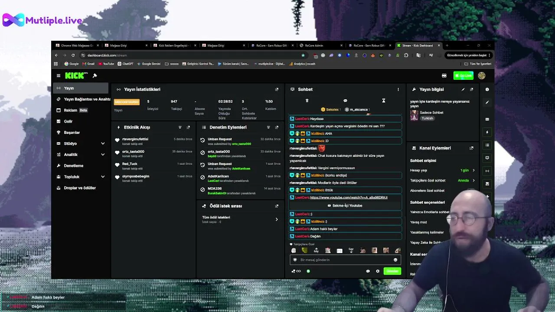Open Gelir sidebar item
Image resolution: width=555 pixels, height=312 pixels.
(81, 121)
